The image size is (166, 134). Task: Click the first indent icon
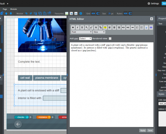[123, 27]
